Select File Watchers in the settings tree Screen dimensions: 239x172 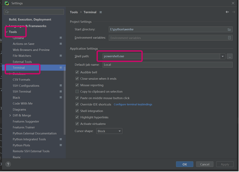pos(22,56)
